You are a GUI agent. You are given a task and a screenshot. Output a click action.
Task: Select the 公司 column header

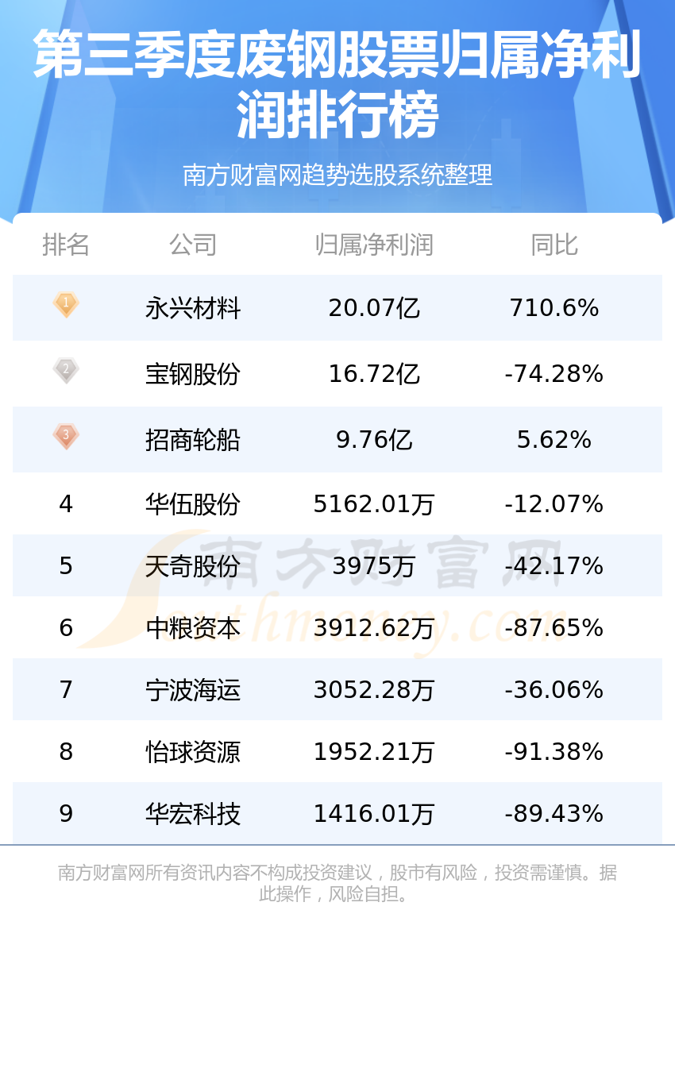point(193,245)
